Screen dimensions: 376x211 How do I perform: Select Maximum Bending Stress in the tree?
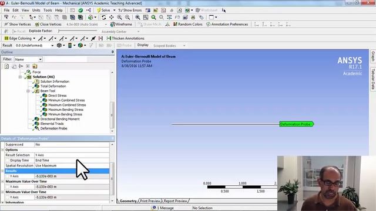point(66,110)
